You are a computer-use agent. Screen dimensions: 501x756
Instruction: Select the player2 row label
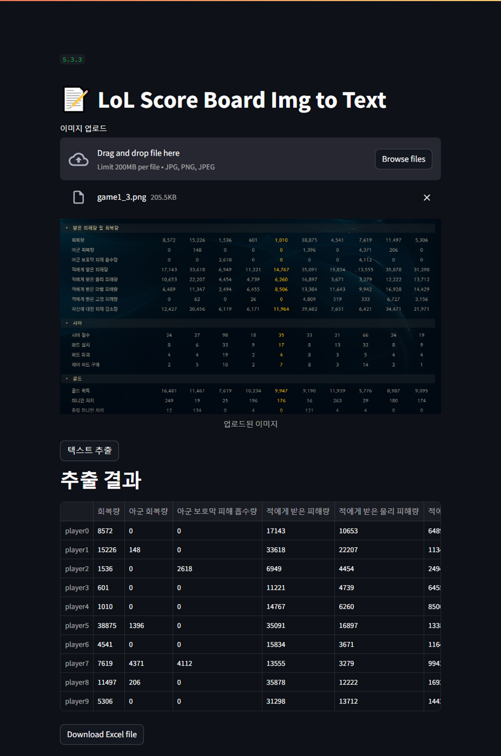click(x=77, y=569)
